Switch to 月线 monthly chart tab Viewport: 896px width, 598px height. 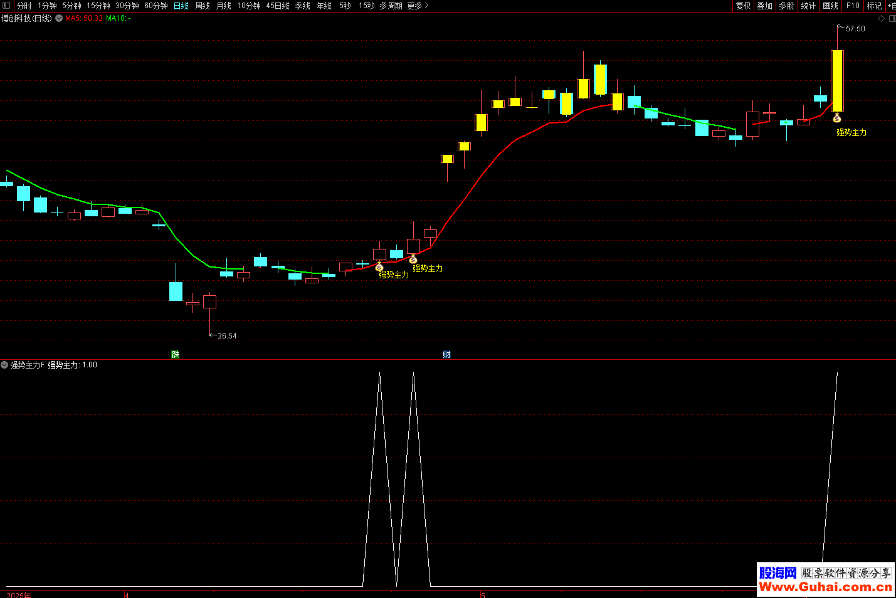point(224,6)
